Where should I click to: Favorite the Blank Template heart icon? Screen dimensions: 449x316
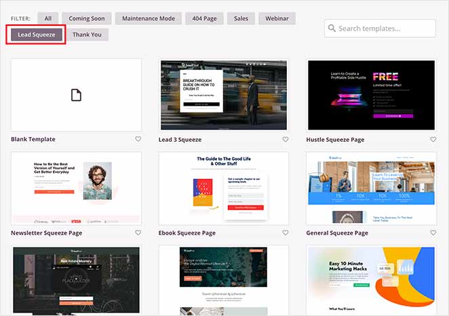point(138,139)
